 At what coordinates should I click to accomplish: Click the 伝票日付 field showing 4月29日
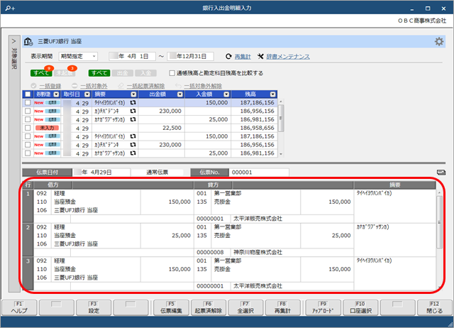pyautogui.click(x=101, y=173)
